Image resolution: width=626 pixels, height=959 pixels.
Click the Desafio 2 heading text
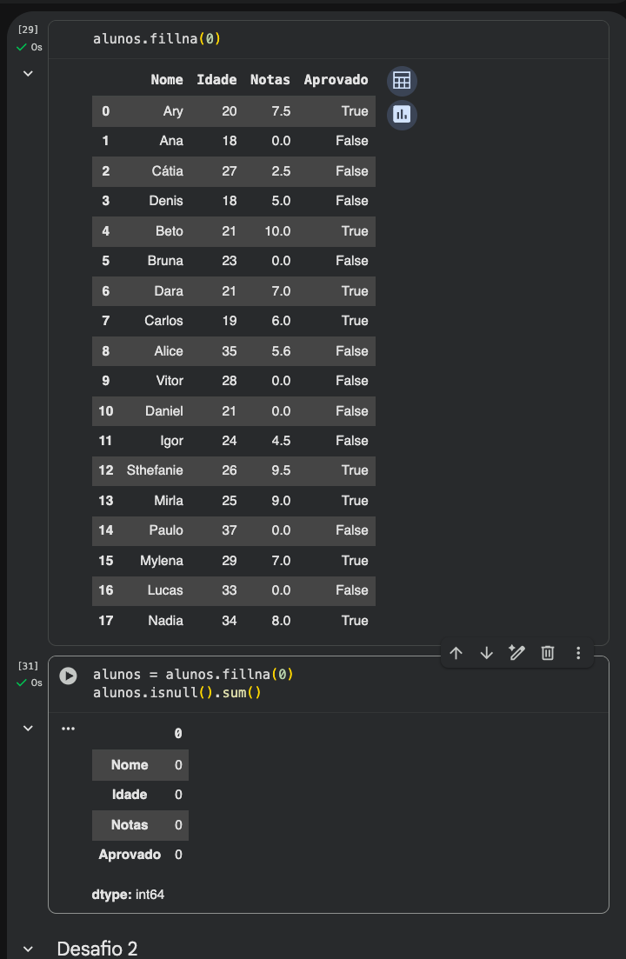coord(97,949)
